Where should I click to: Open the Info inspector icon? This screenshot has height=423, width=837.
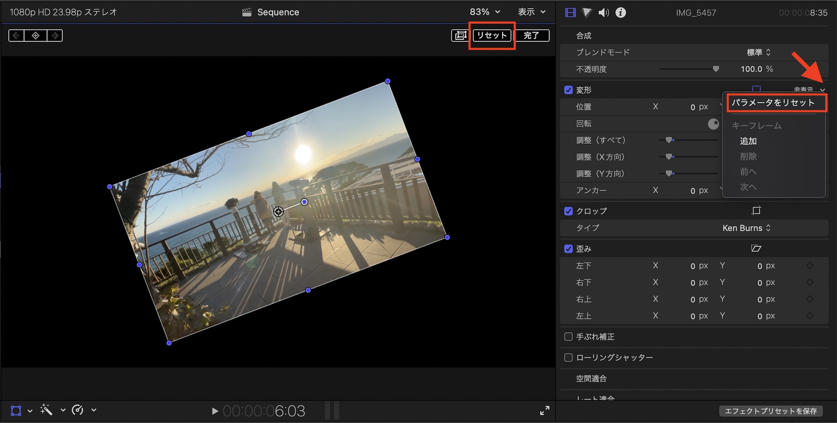click(x=621, y=13)
